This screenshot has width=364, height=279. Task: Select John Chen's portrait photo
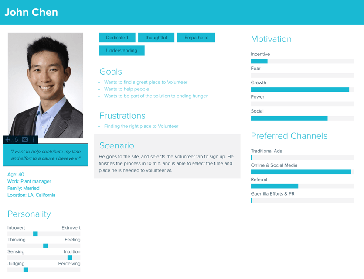point(45,85)
